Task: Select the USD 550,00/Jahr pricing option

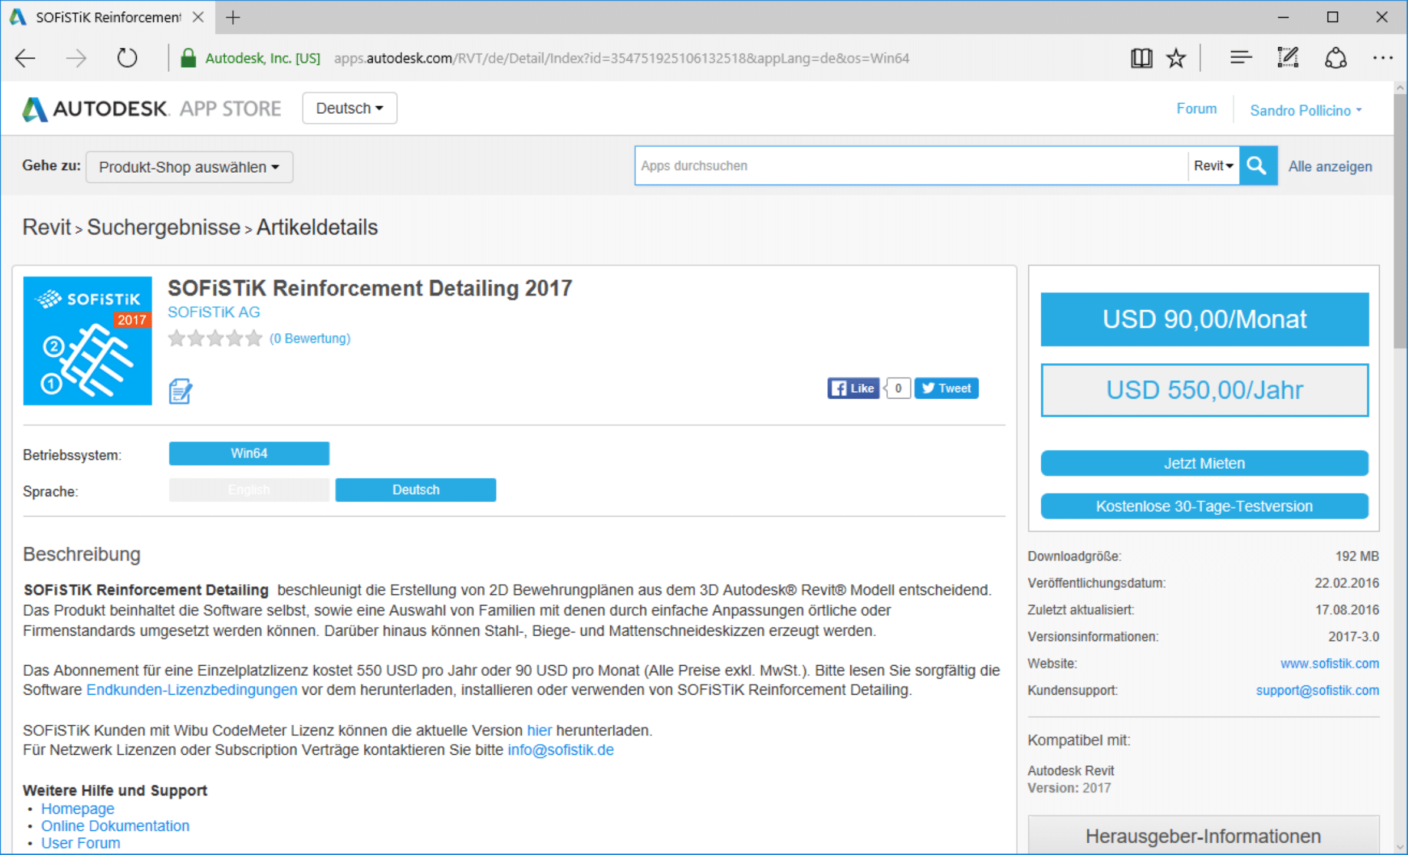Action: coord(1204,390)
